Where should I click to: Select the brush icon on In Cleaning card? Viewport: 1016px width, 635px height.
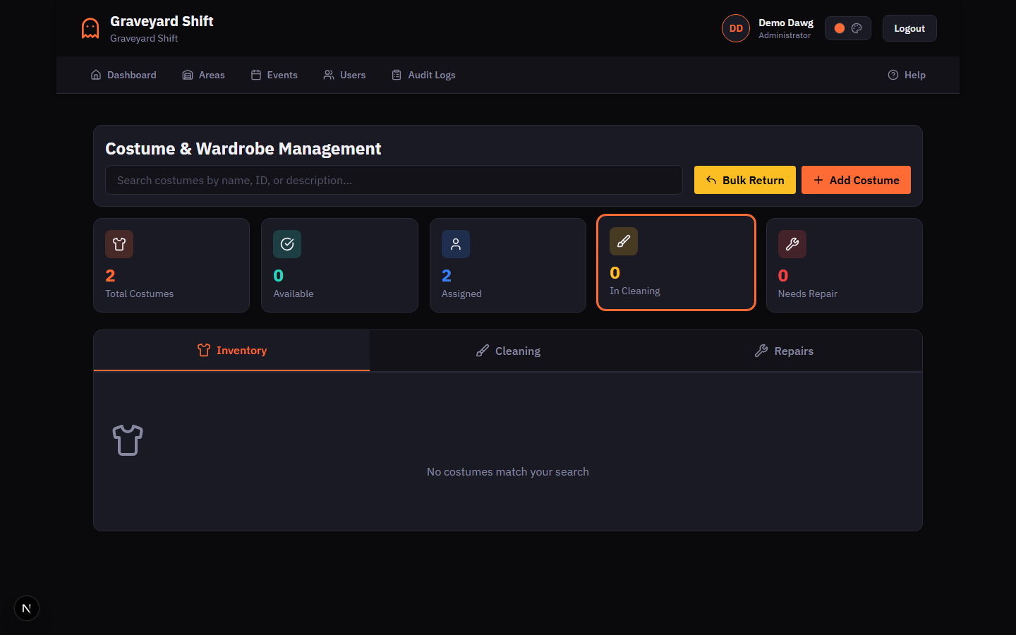click(x=623, y=241)
